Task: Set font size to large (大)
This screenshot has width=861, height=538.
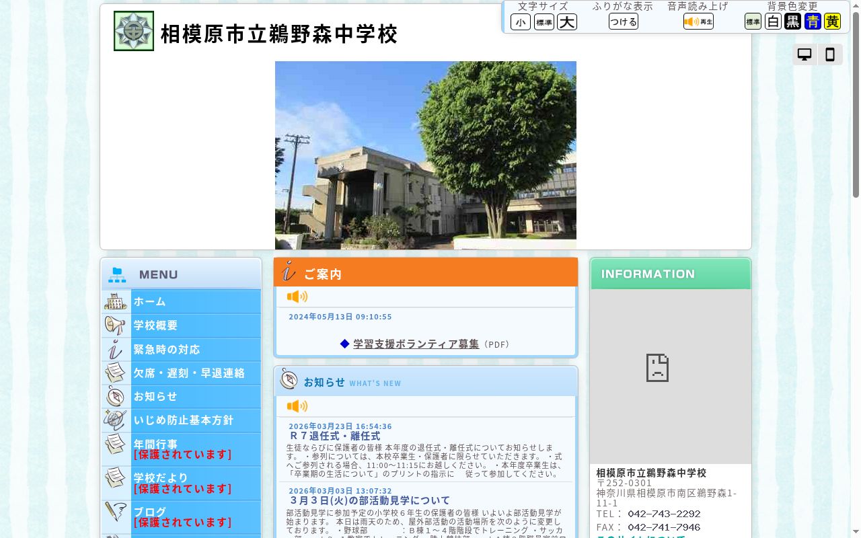Action: click(567, 22)
